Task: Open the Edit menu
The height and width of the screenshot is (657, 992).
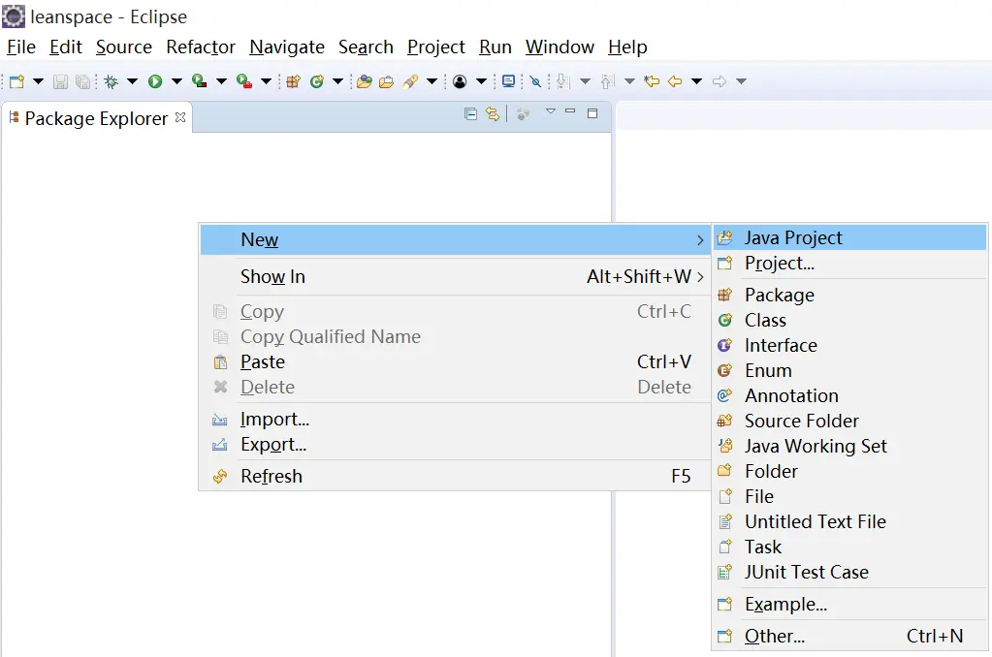Action: pos(66,47)
